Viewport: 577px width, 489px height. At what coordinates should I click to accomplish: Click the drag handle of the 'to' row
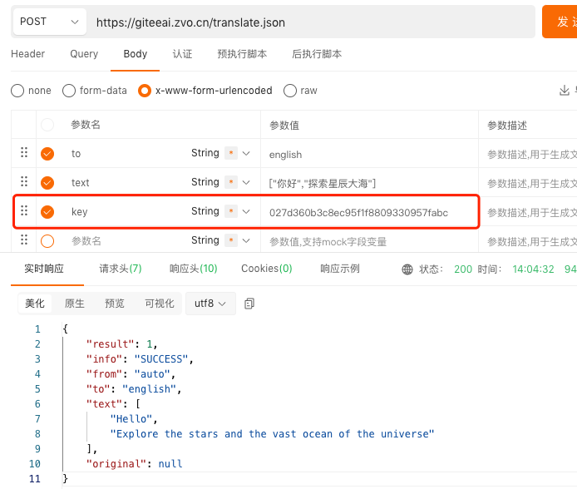coord(24,153)
